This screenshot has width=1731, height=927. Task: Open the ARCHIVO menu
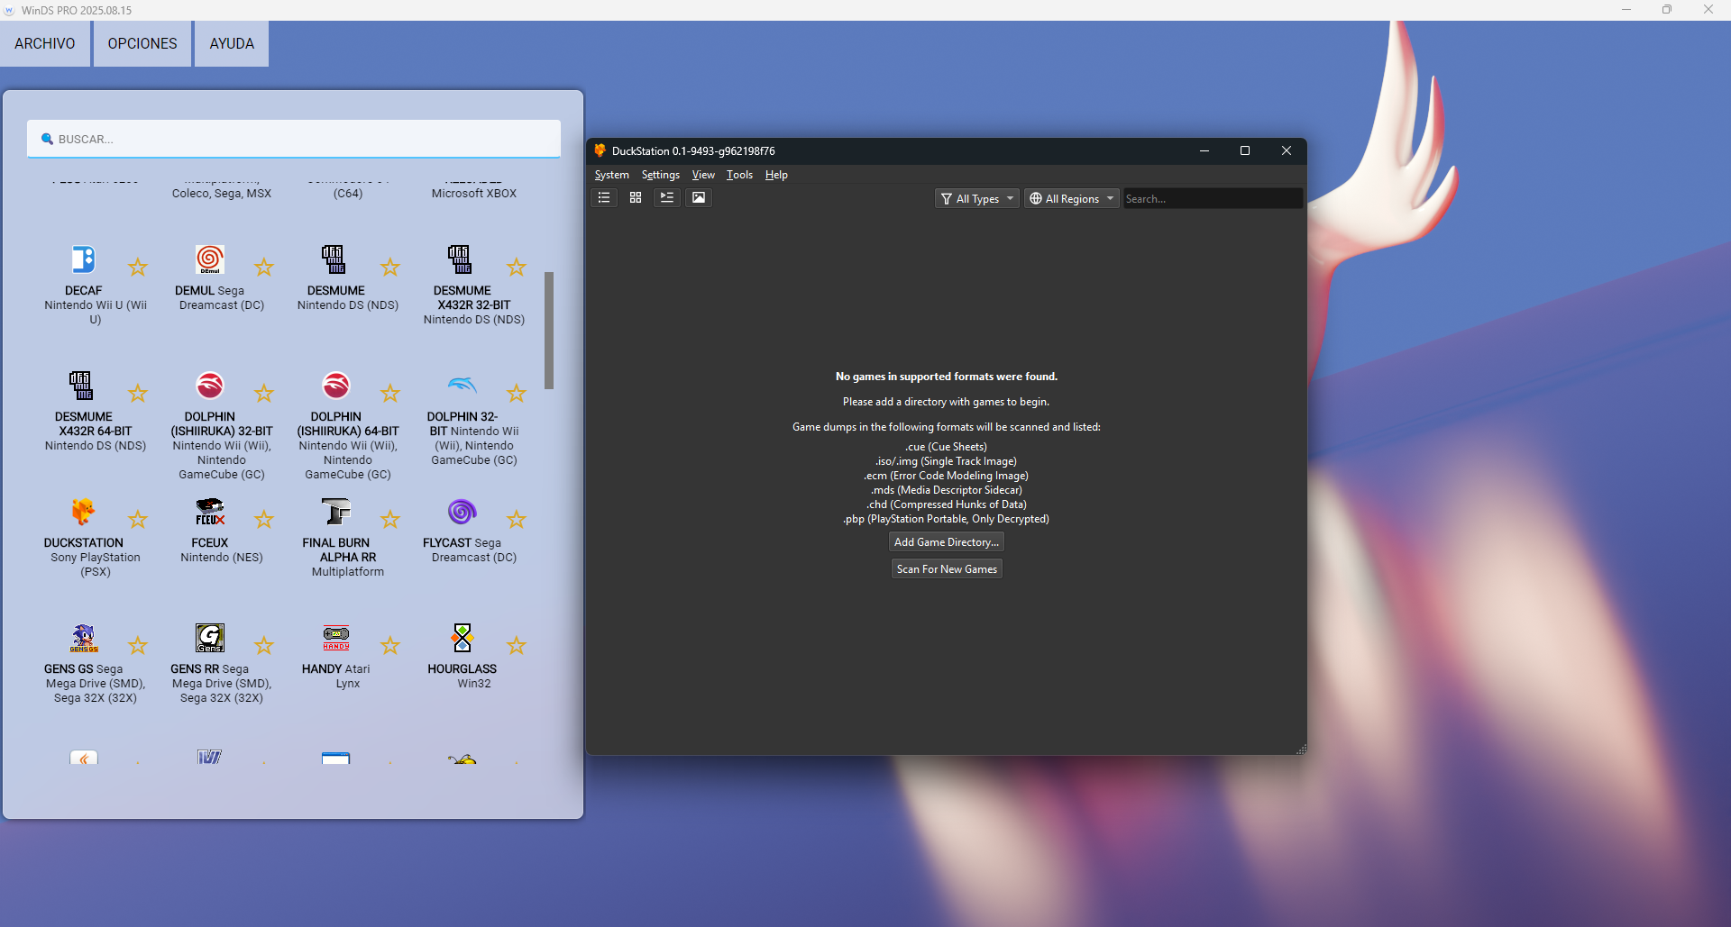[x=45, y=43]
